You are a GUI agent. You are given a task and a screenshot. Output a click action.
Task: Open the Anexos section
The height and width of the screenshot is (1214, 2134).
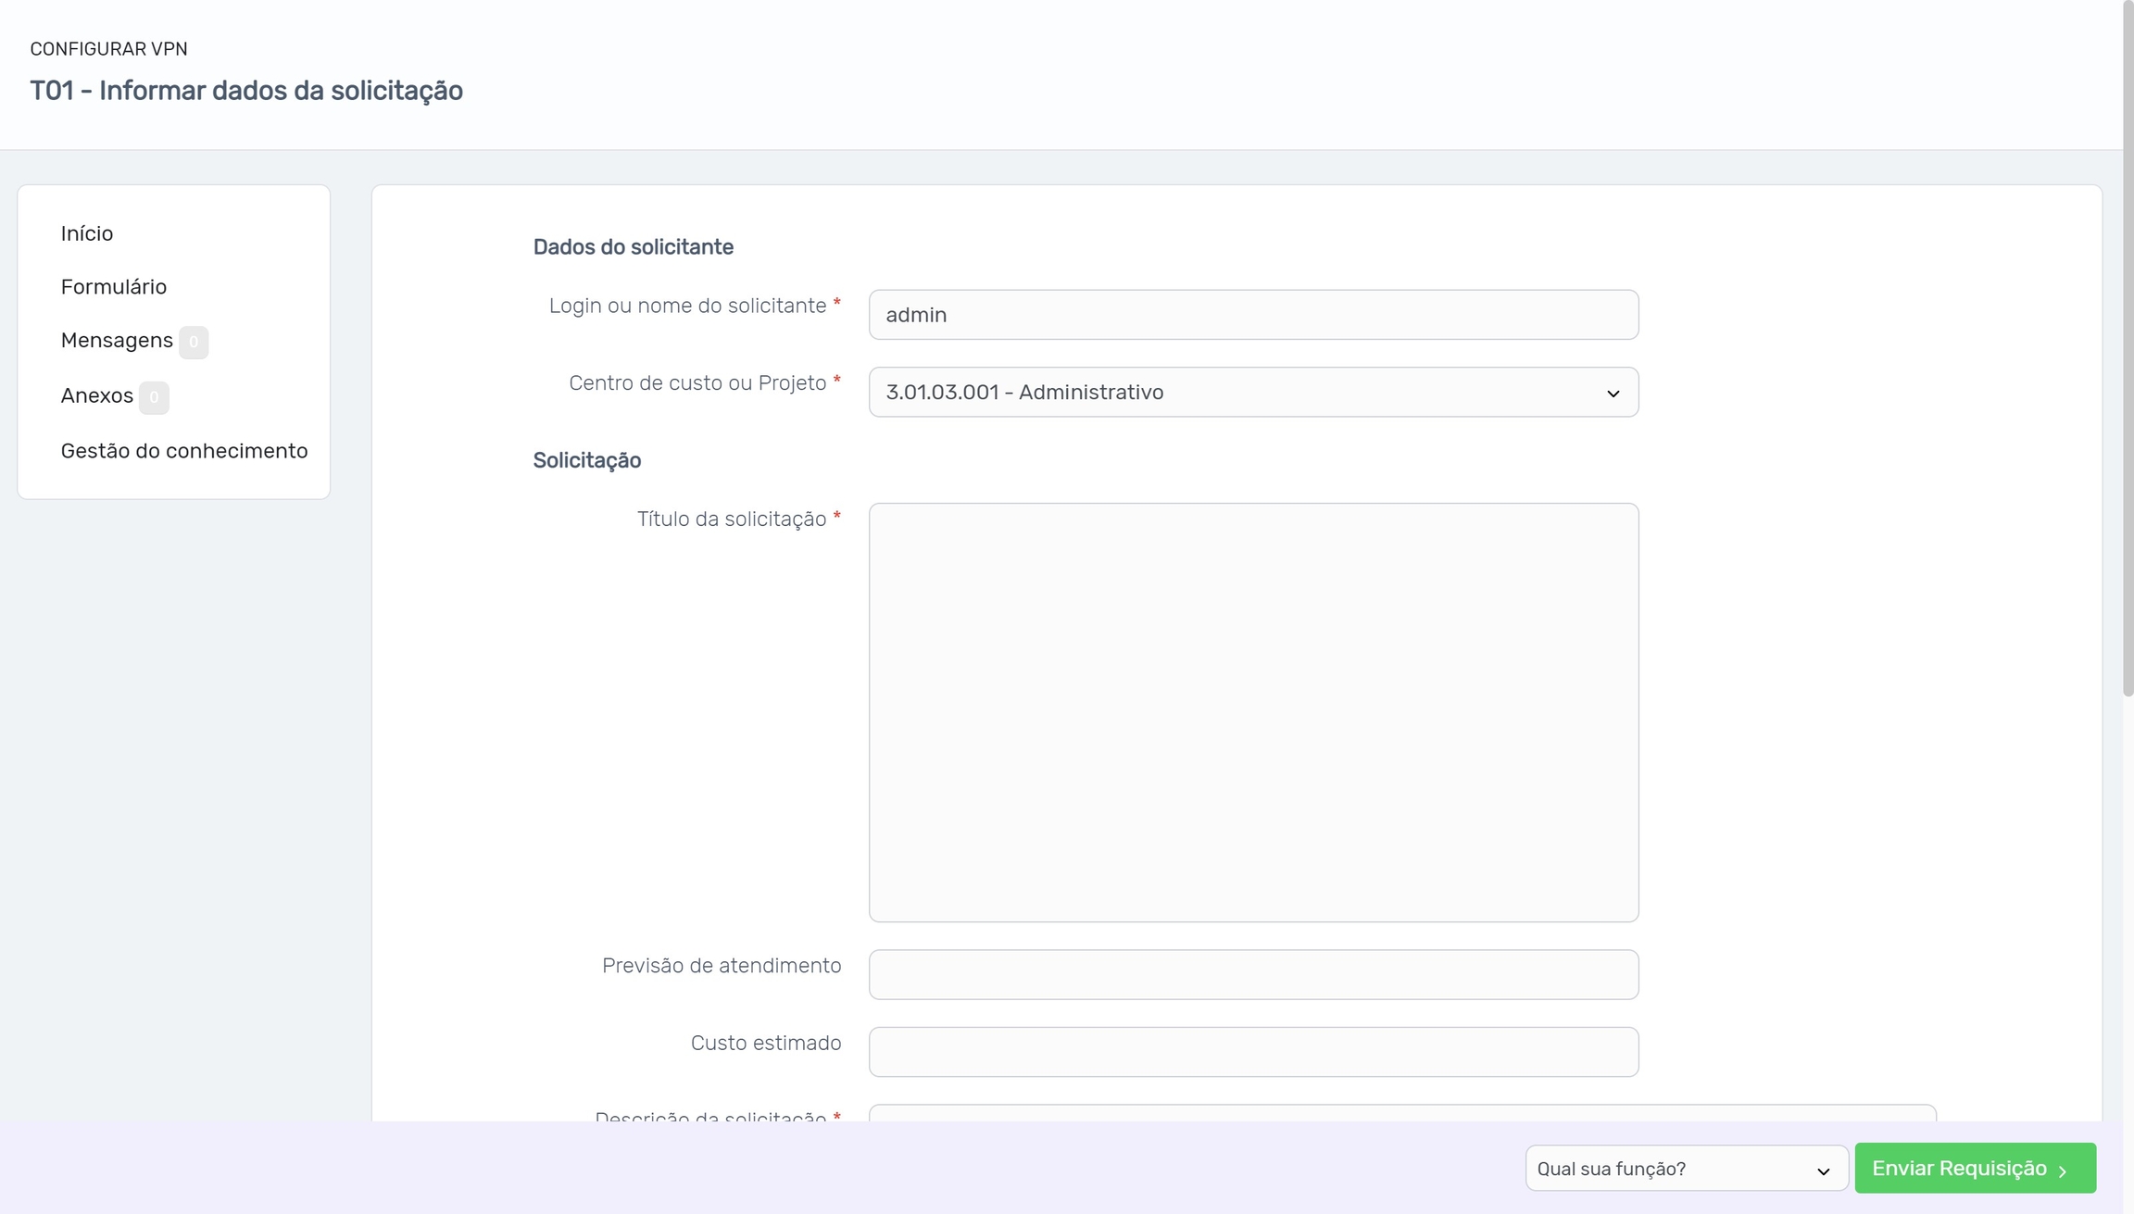click(97, 396)
